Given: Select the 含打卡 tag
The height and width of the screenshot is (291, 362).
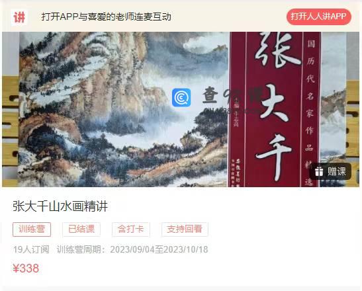Looking at the screenshot, I should click(130, 229).
